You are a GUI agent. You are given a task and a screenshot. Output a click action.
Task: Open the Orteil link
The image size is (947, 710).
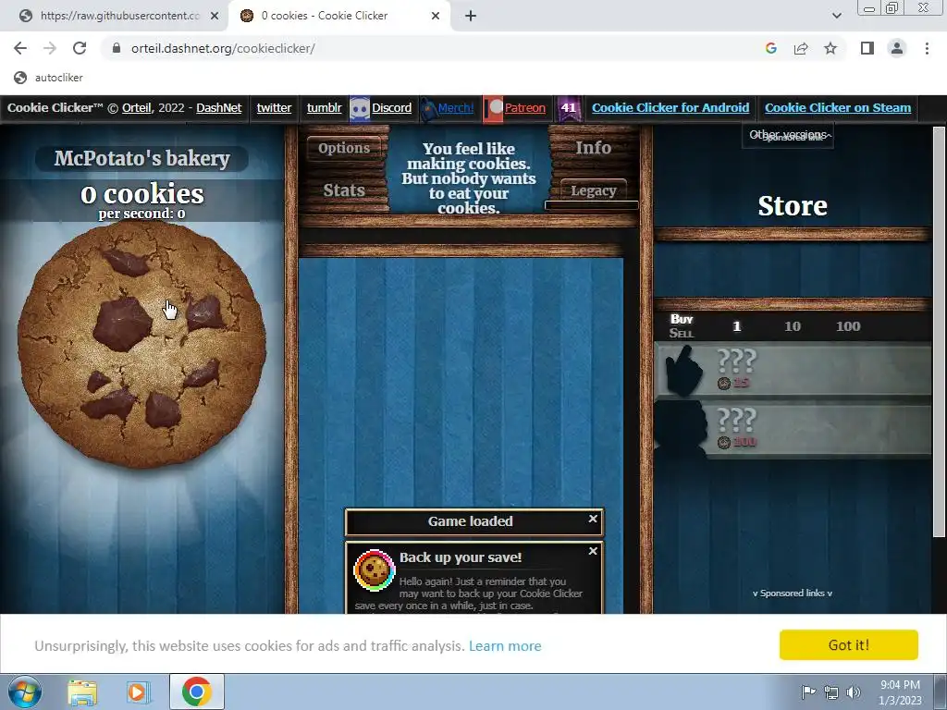(137, 108)
